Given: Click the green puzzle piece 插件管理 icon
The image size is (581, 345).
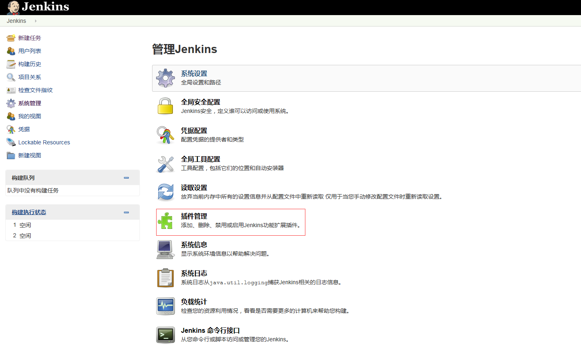Looking at the screenshot, I should click(x=166, y=221).
